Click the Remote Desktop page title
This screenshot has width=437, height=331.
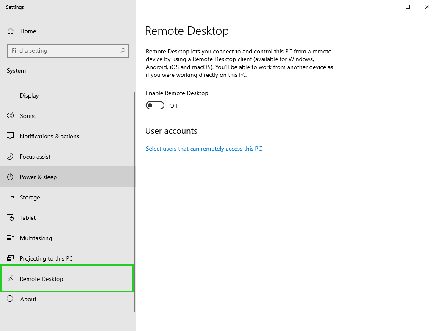pos(187,31)
